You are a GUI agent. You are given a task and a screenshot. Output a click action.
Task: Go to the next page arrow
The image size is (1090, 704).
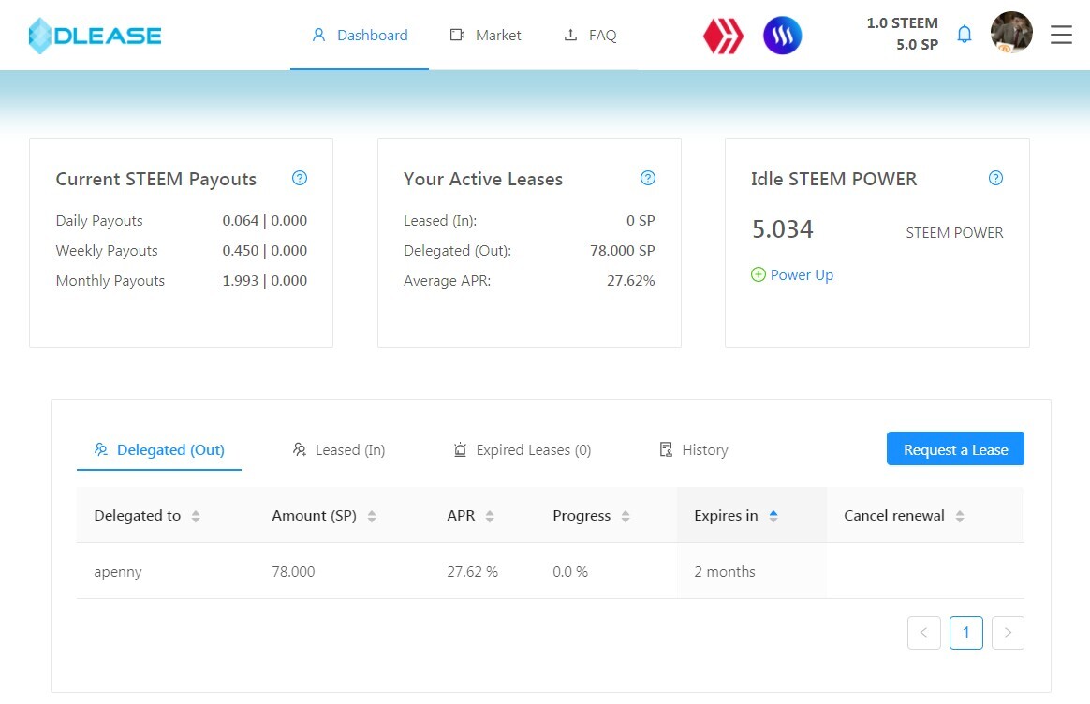[1008, 633]
